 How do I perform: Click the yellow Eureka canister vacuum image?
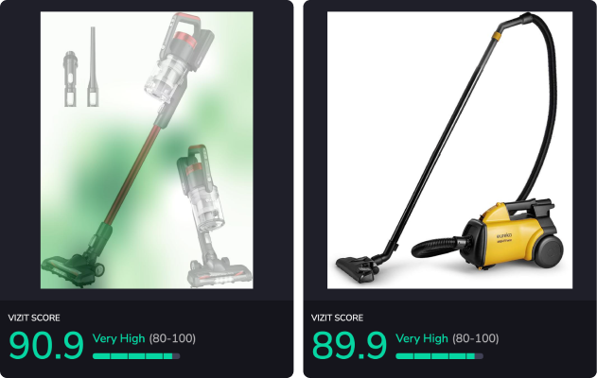(x=449, y=150)
